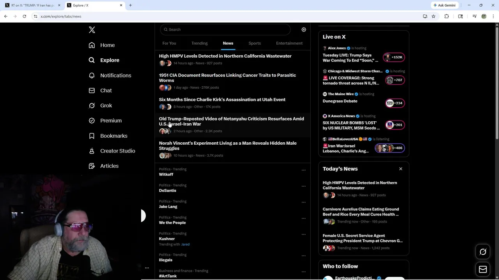Open more options for Jake Lang trend
499x280 pixels.
303,202
